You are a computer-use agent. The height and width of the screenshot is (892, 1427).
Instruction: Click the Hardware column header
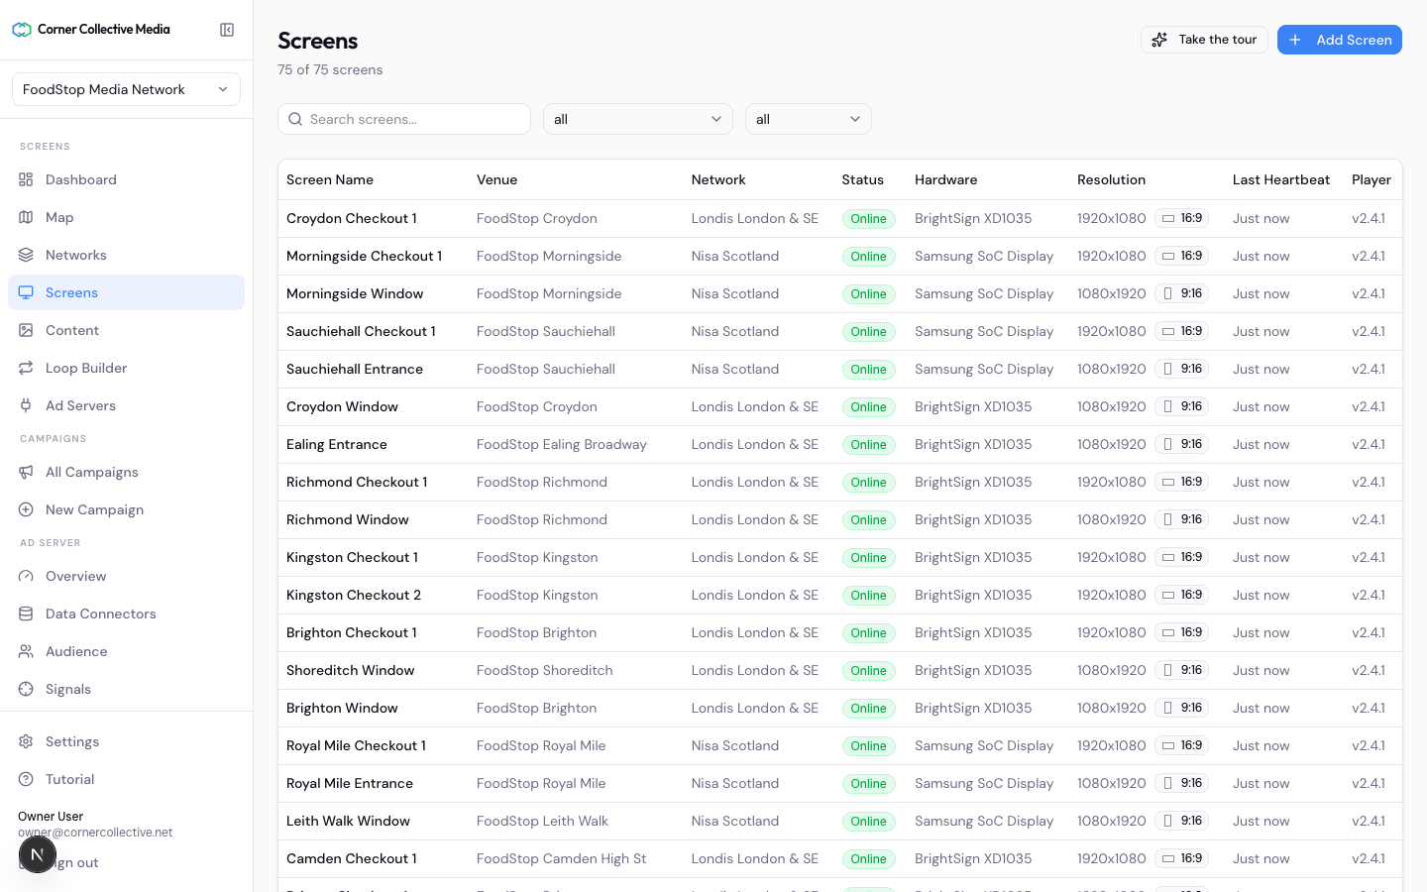pyautogui.click(x=946, y=179)
